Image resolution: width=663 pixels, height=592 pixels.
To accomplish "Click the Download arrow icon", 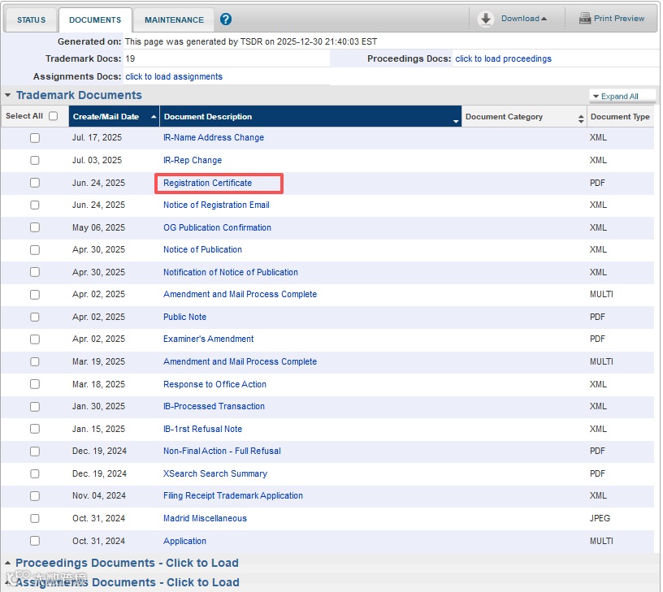I will (486, 19).
